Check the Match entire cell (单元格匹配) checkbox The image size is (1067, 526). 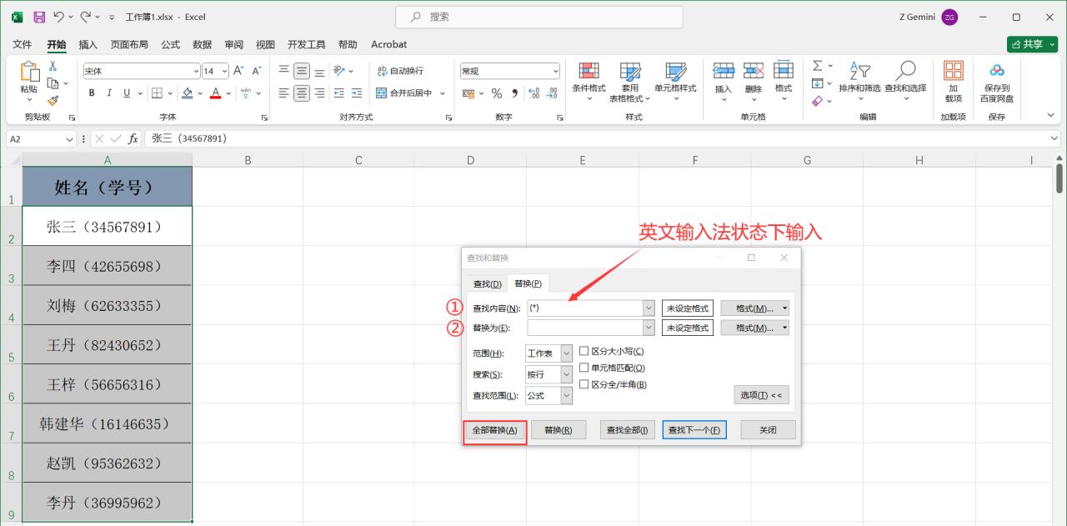(584, 368)
